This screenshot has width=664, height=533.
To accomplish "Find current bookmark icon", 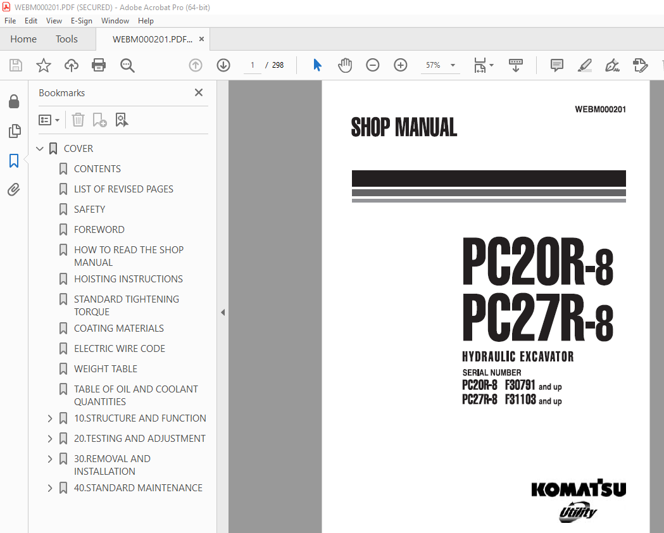I will click(122, 120).
